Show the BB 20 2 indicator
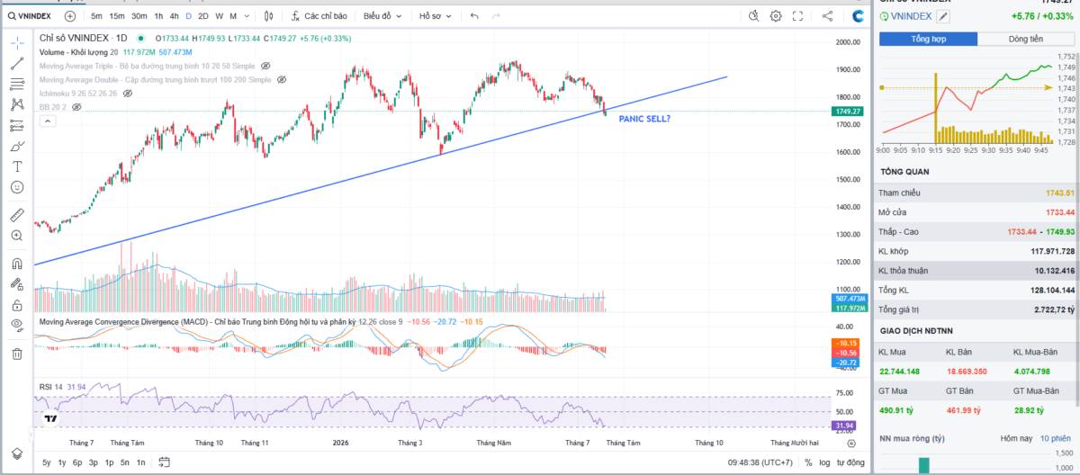Image resolution: width=1080 pixels, height=475 pixels. (x=76, y=106)
